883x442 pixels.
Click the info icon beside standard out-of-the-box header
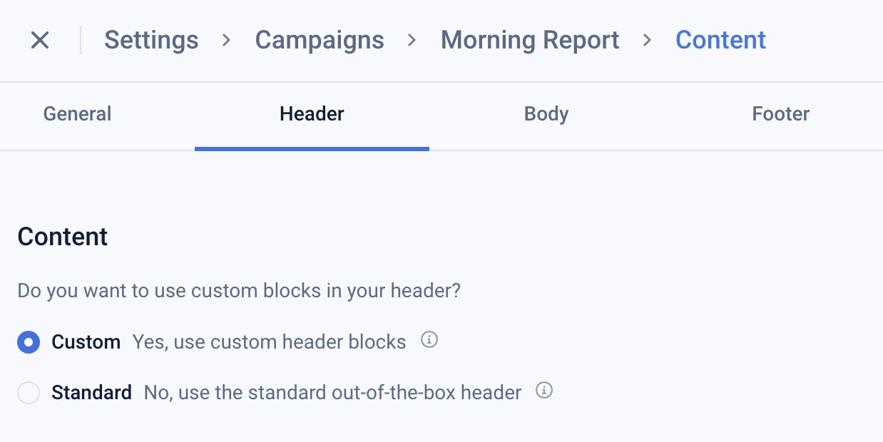(x=544, y=391)
